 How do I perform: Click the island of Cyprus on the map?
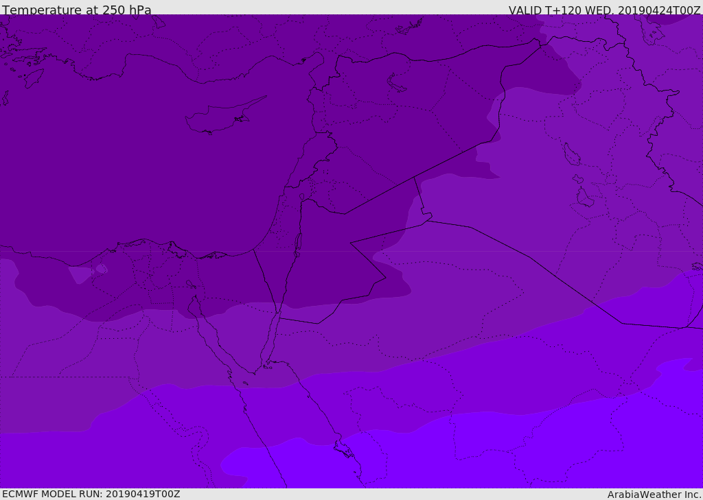pyautogui.click(x=223, y=117)
